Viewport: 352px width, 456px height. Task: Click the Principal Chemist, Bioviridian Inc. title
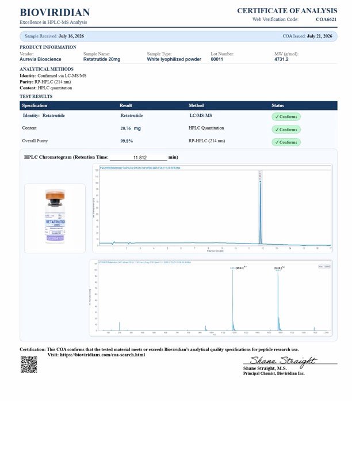tap(274, 374)
